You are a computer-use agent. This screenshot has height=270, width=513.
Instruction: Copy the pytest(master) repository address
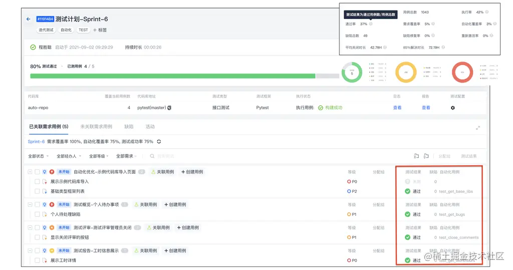[169, 108]
